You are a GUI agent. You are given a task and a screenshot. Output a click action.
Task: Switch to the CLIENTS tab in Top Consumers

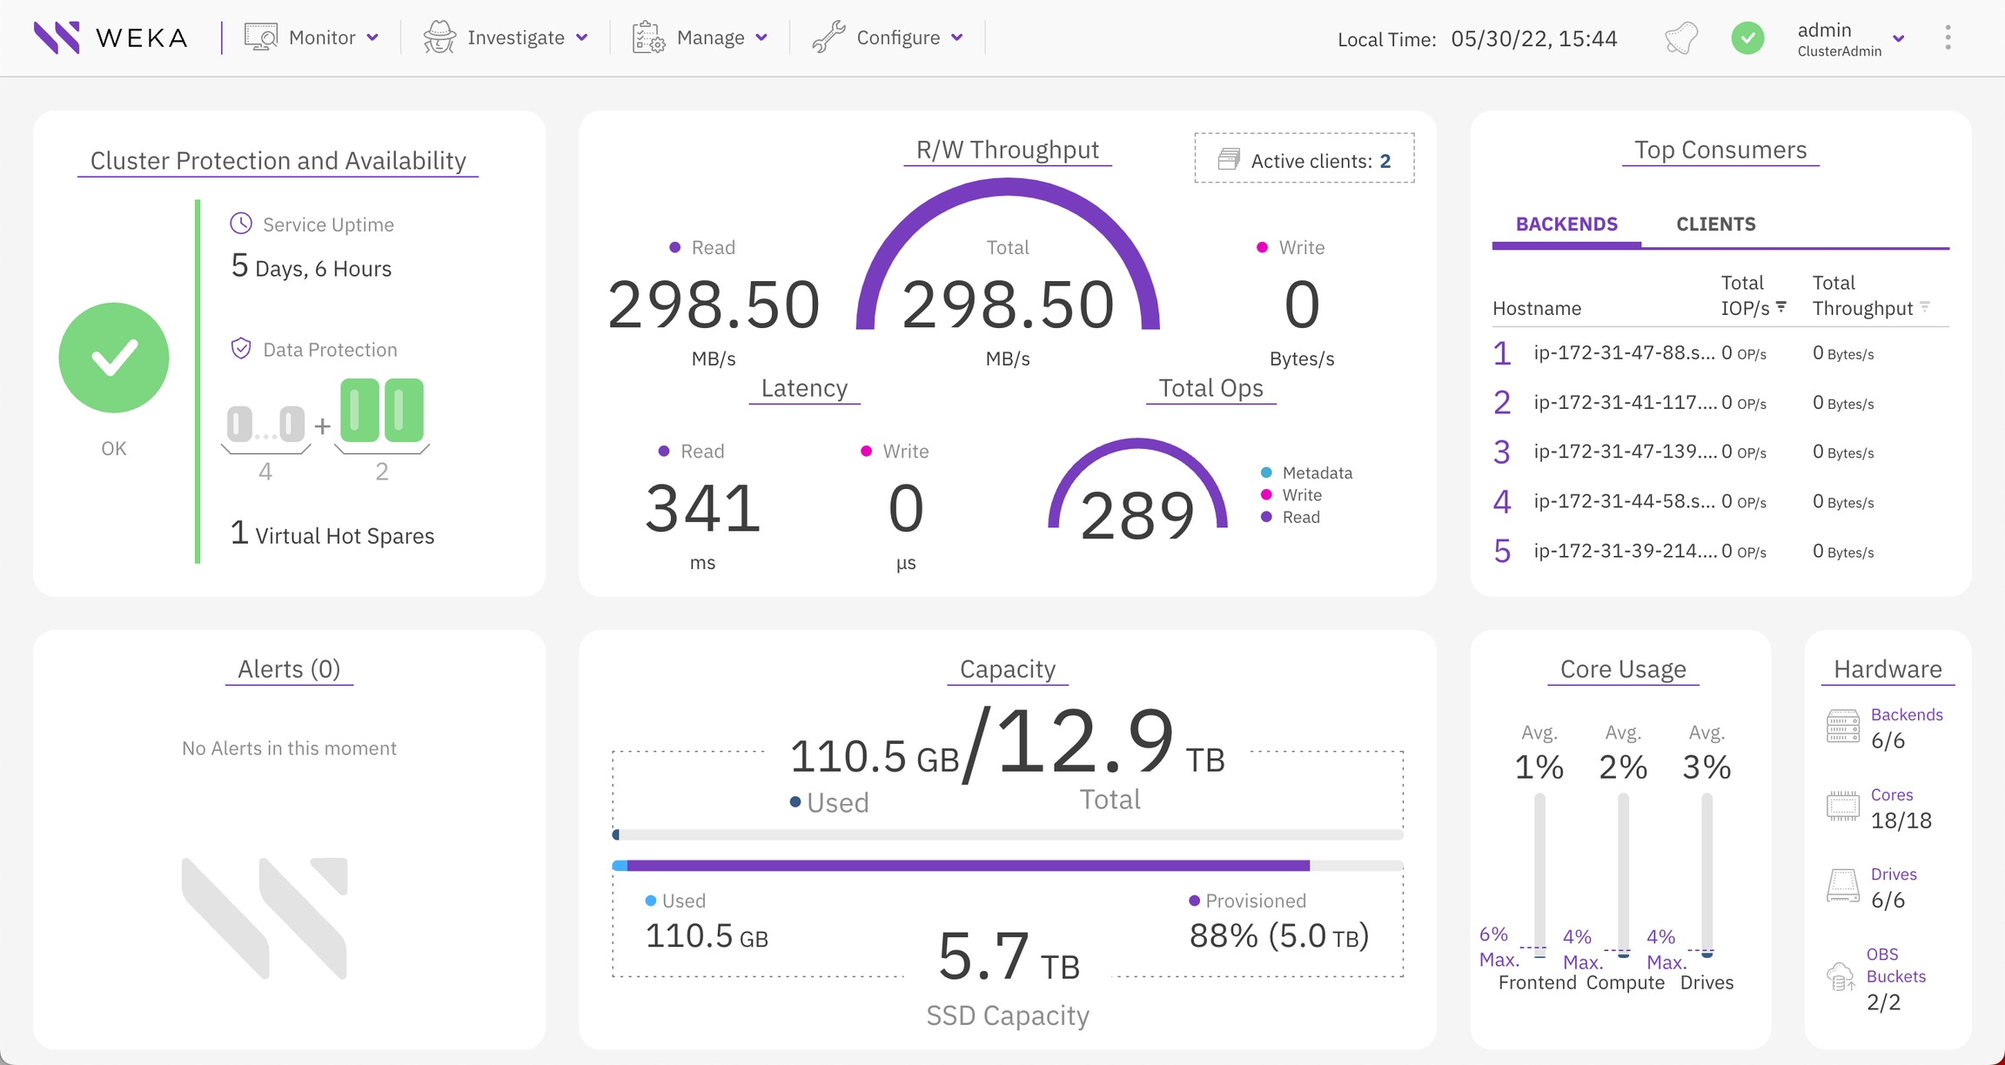tap(1715, 224)
